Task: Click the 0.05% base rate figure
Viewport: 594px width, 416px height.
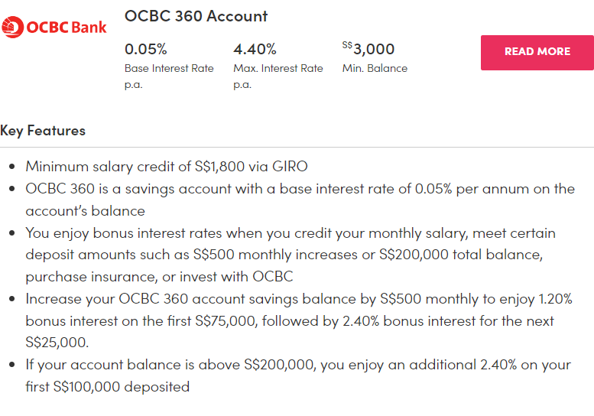Action: (x=145, y=50)
